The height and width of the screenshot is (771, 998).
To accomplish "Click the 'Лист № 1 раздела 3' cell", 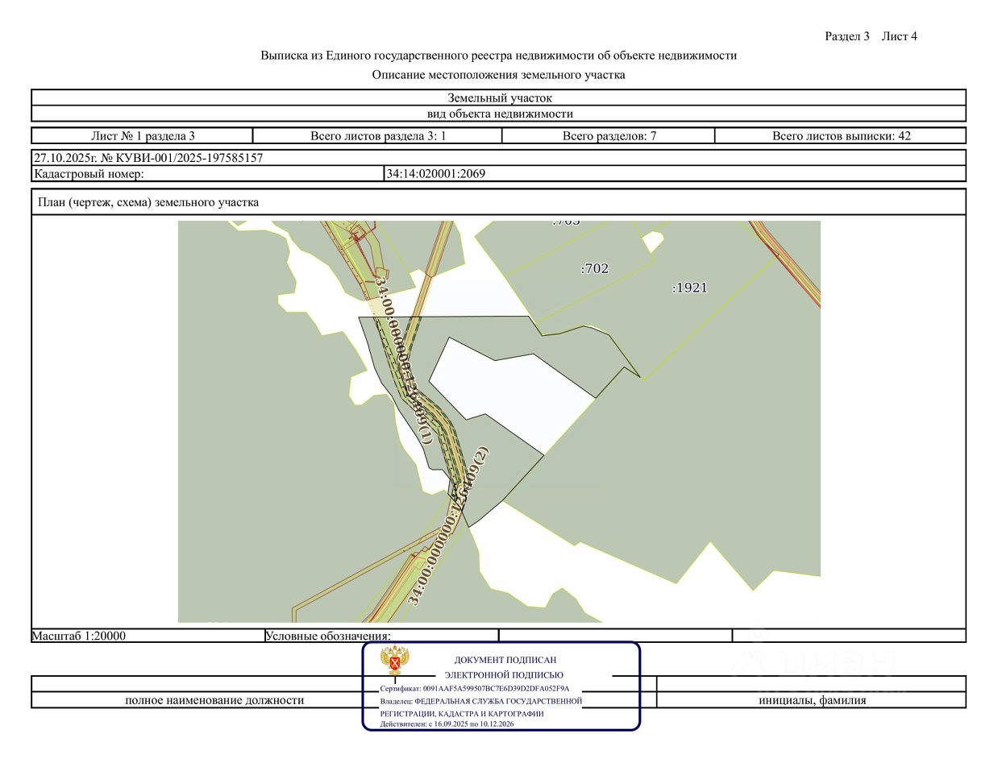I will tap(143, 135).
